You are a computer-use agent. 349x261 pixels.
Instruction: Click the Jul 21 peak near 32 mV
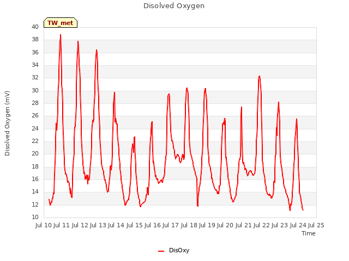point(260,76)
